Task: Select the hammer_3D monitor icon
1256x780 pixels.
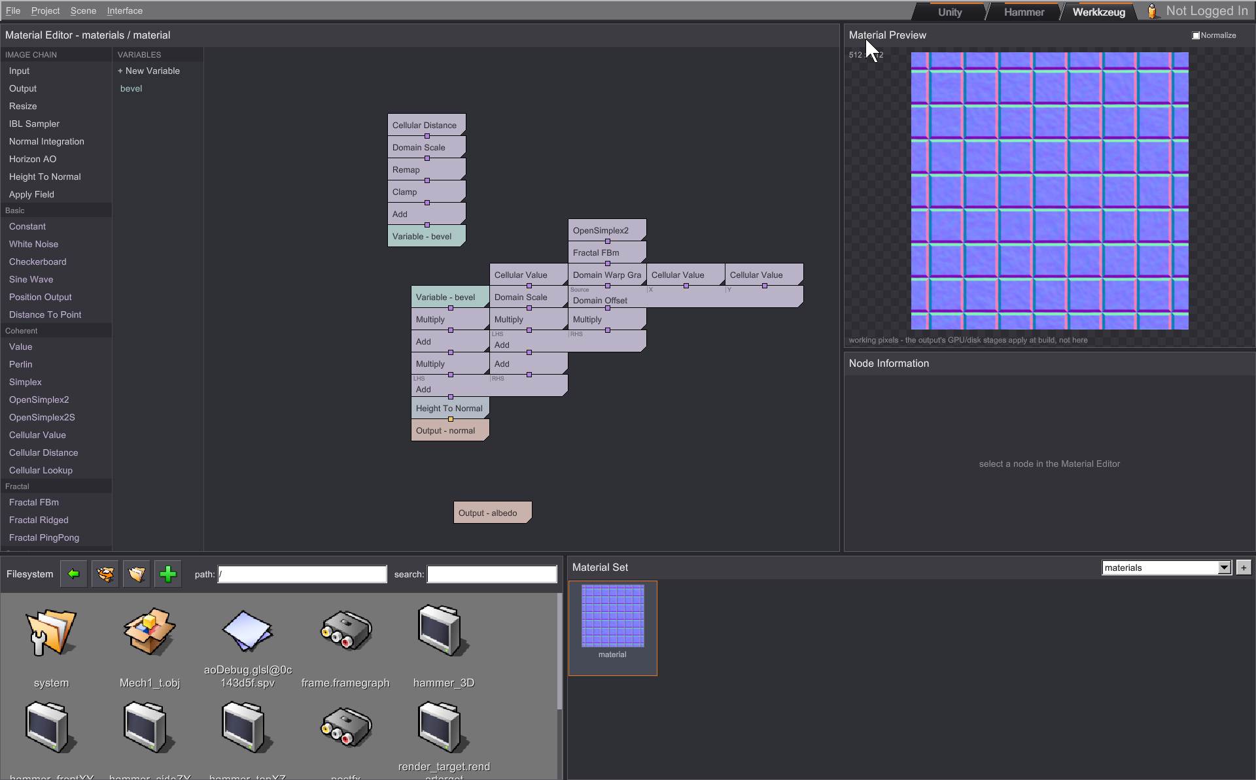Action: point(444,630)
